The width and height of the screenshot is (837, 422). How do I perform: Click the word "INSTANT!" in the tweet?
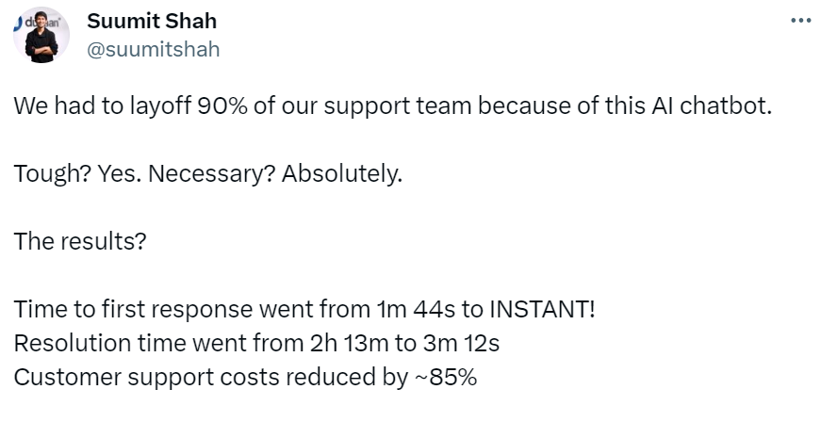click(x=542, y=309)
